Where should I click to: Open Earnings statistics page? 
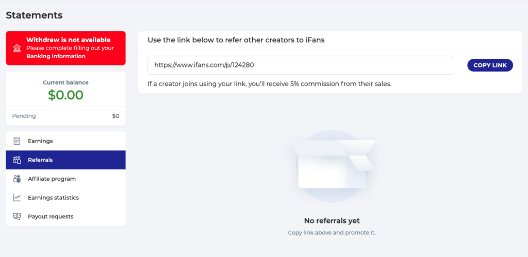53,198
